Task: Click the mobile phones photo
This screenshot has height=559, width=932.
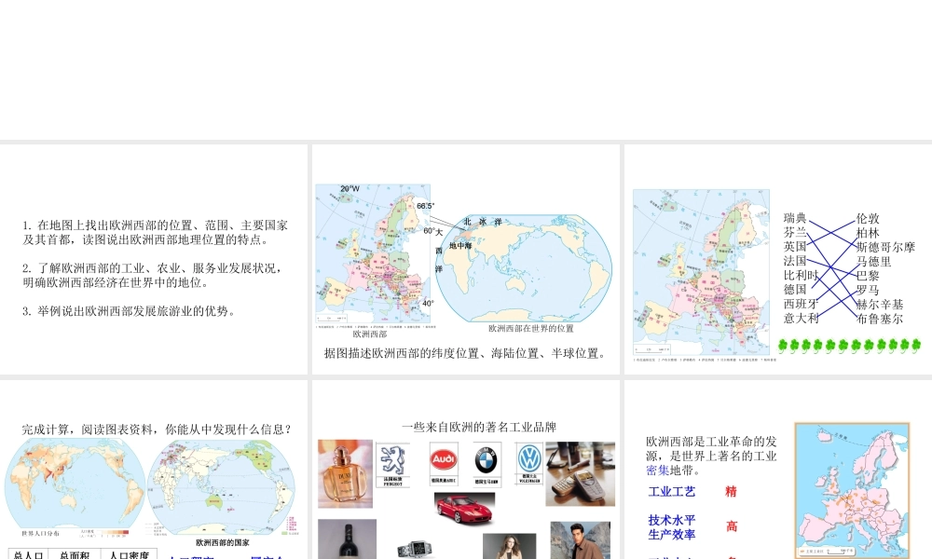Action: click(x=580, y=473)
